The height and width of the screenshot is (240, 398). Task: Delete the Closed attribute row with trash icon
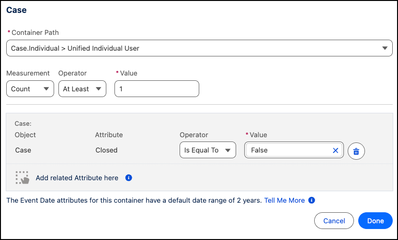pos(356,151)
